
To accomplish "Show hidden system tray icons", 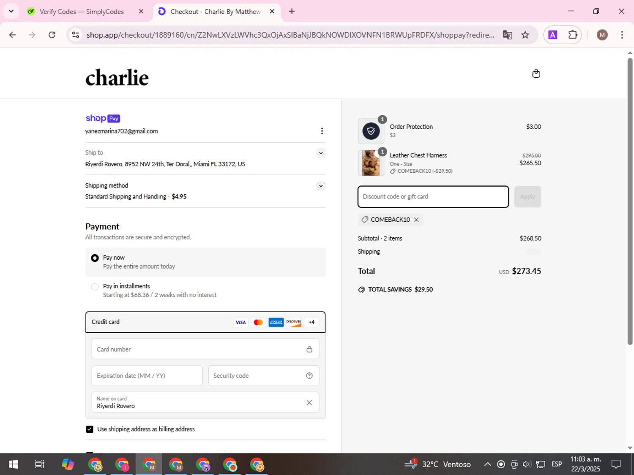I will [x=487, y=464].
